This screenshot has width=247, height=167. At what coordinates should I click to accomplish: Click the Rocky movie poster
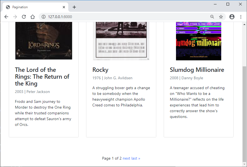pos(121,41)
